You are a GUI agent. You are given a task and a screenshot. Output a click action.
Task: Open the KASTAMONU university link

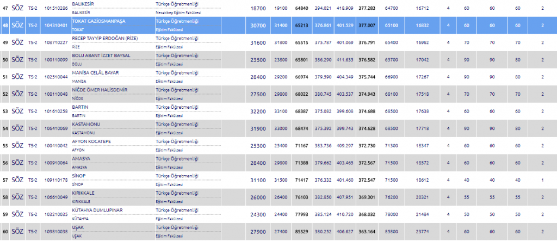87,124
